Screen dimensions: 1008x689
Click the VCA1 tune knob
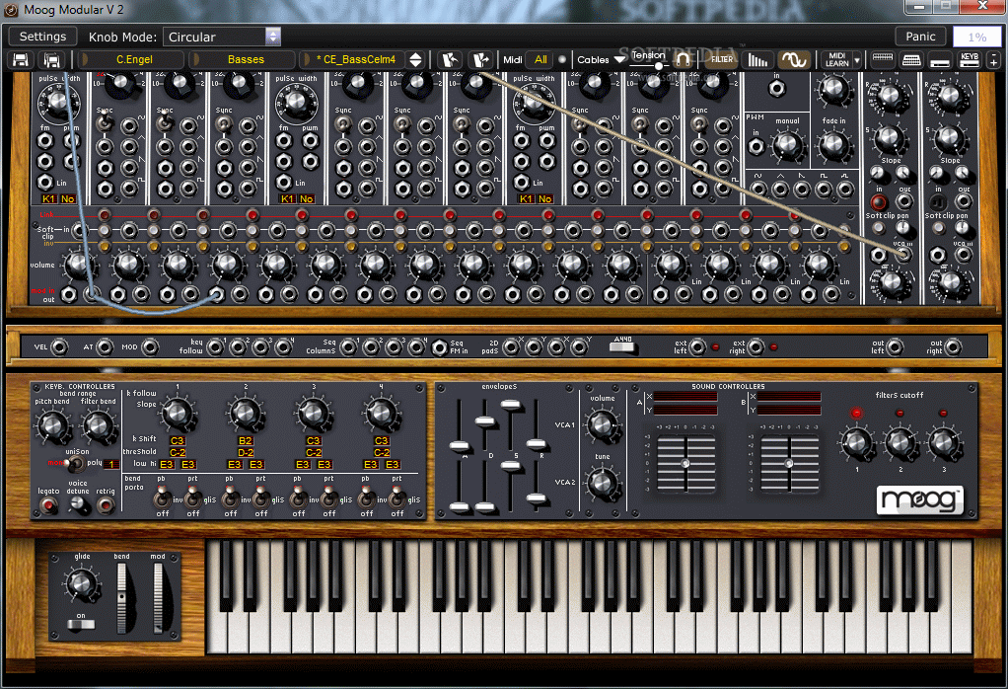click(603, 483)
